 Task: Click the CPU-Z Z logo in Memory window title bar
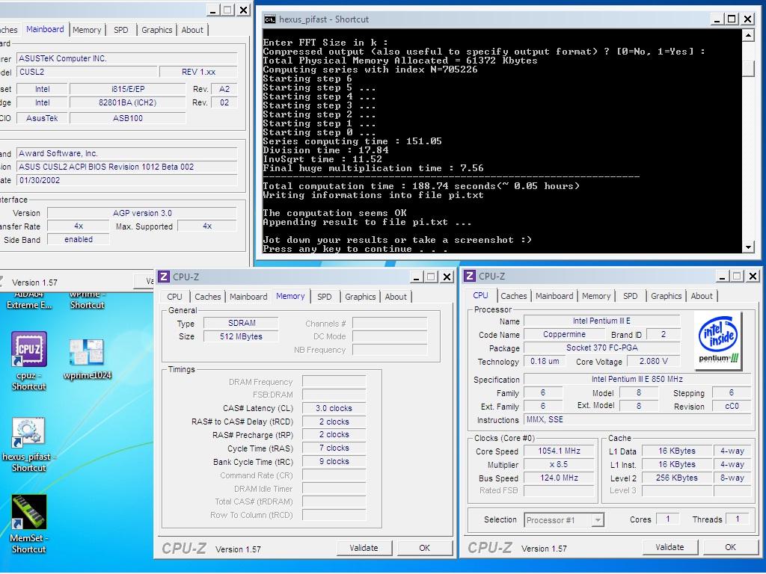point(164,277)
